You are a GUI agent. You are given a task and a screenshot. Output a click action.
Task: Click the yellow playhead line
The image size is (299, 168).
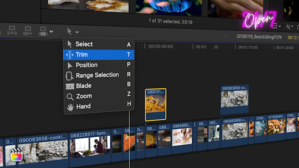click(129, 139)
